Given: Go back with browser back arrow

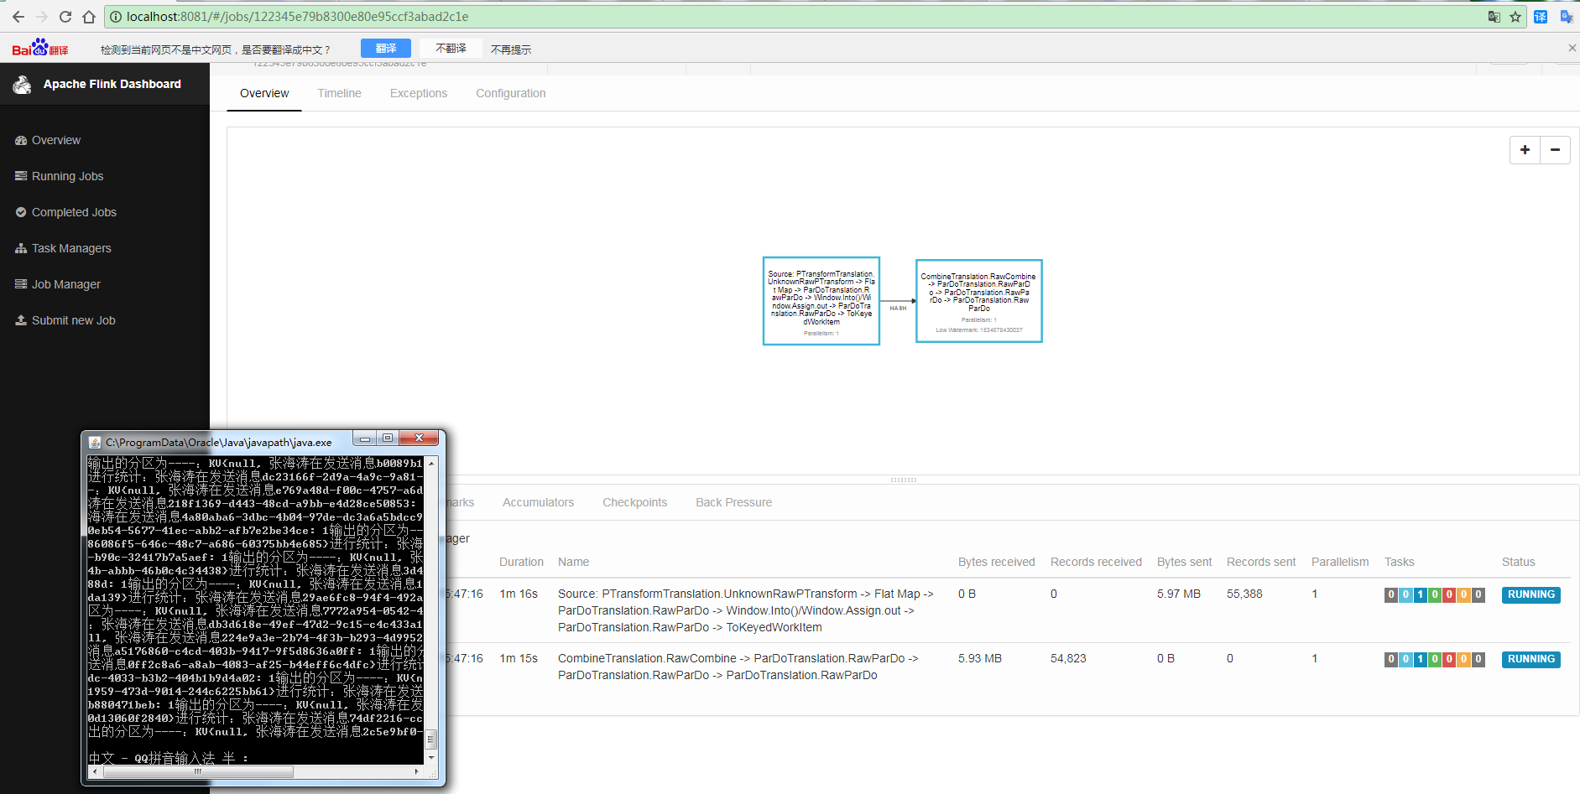Looking at the screenshot, I should [x=18, y=17].
